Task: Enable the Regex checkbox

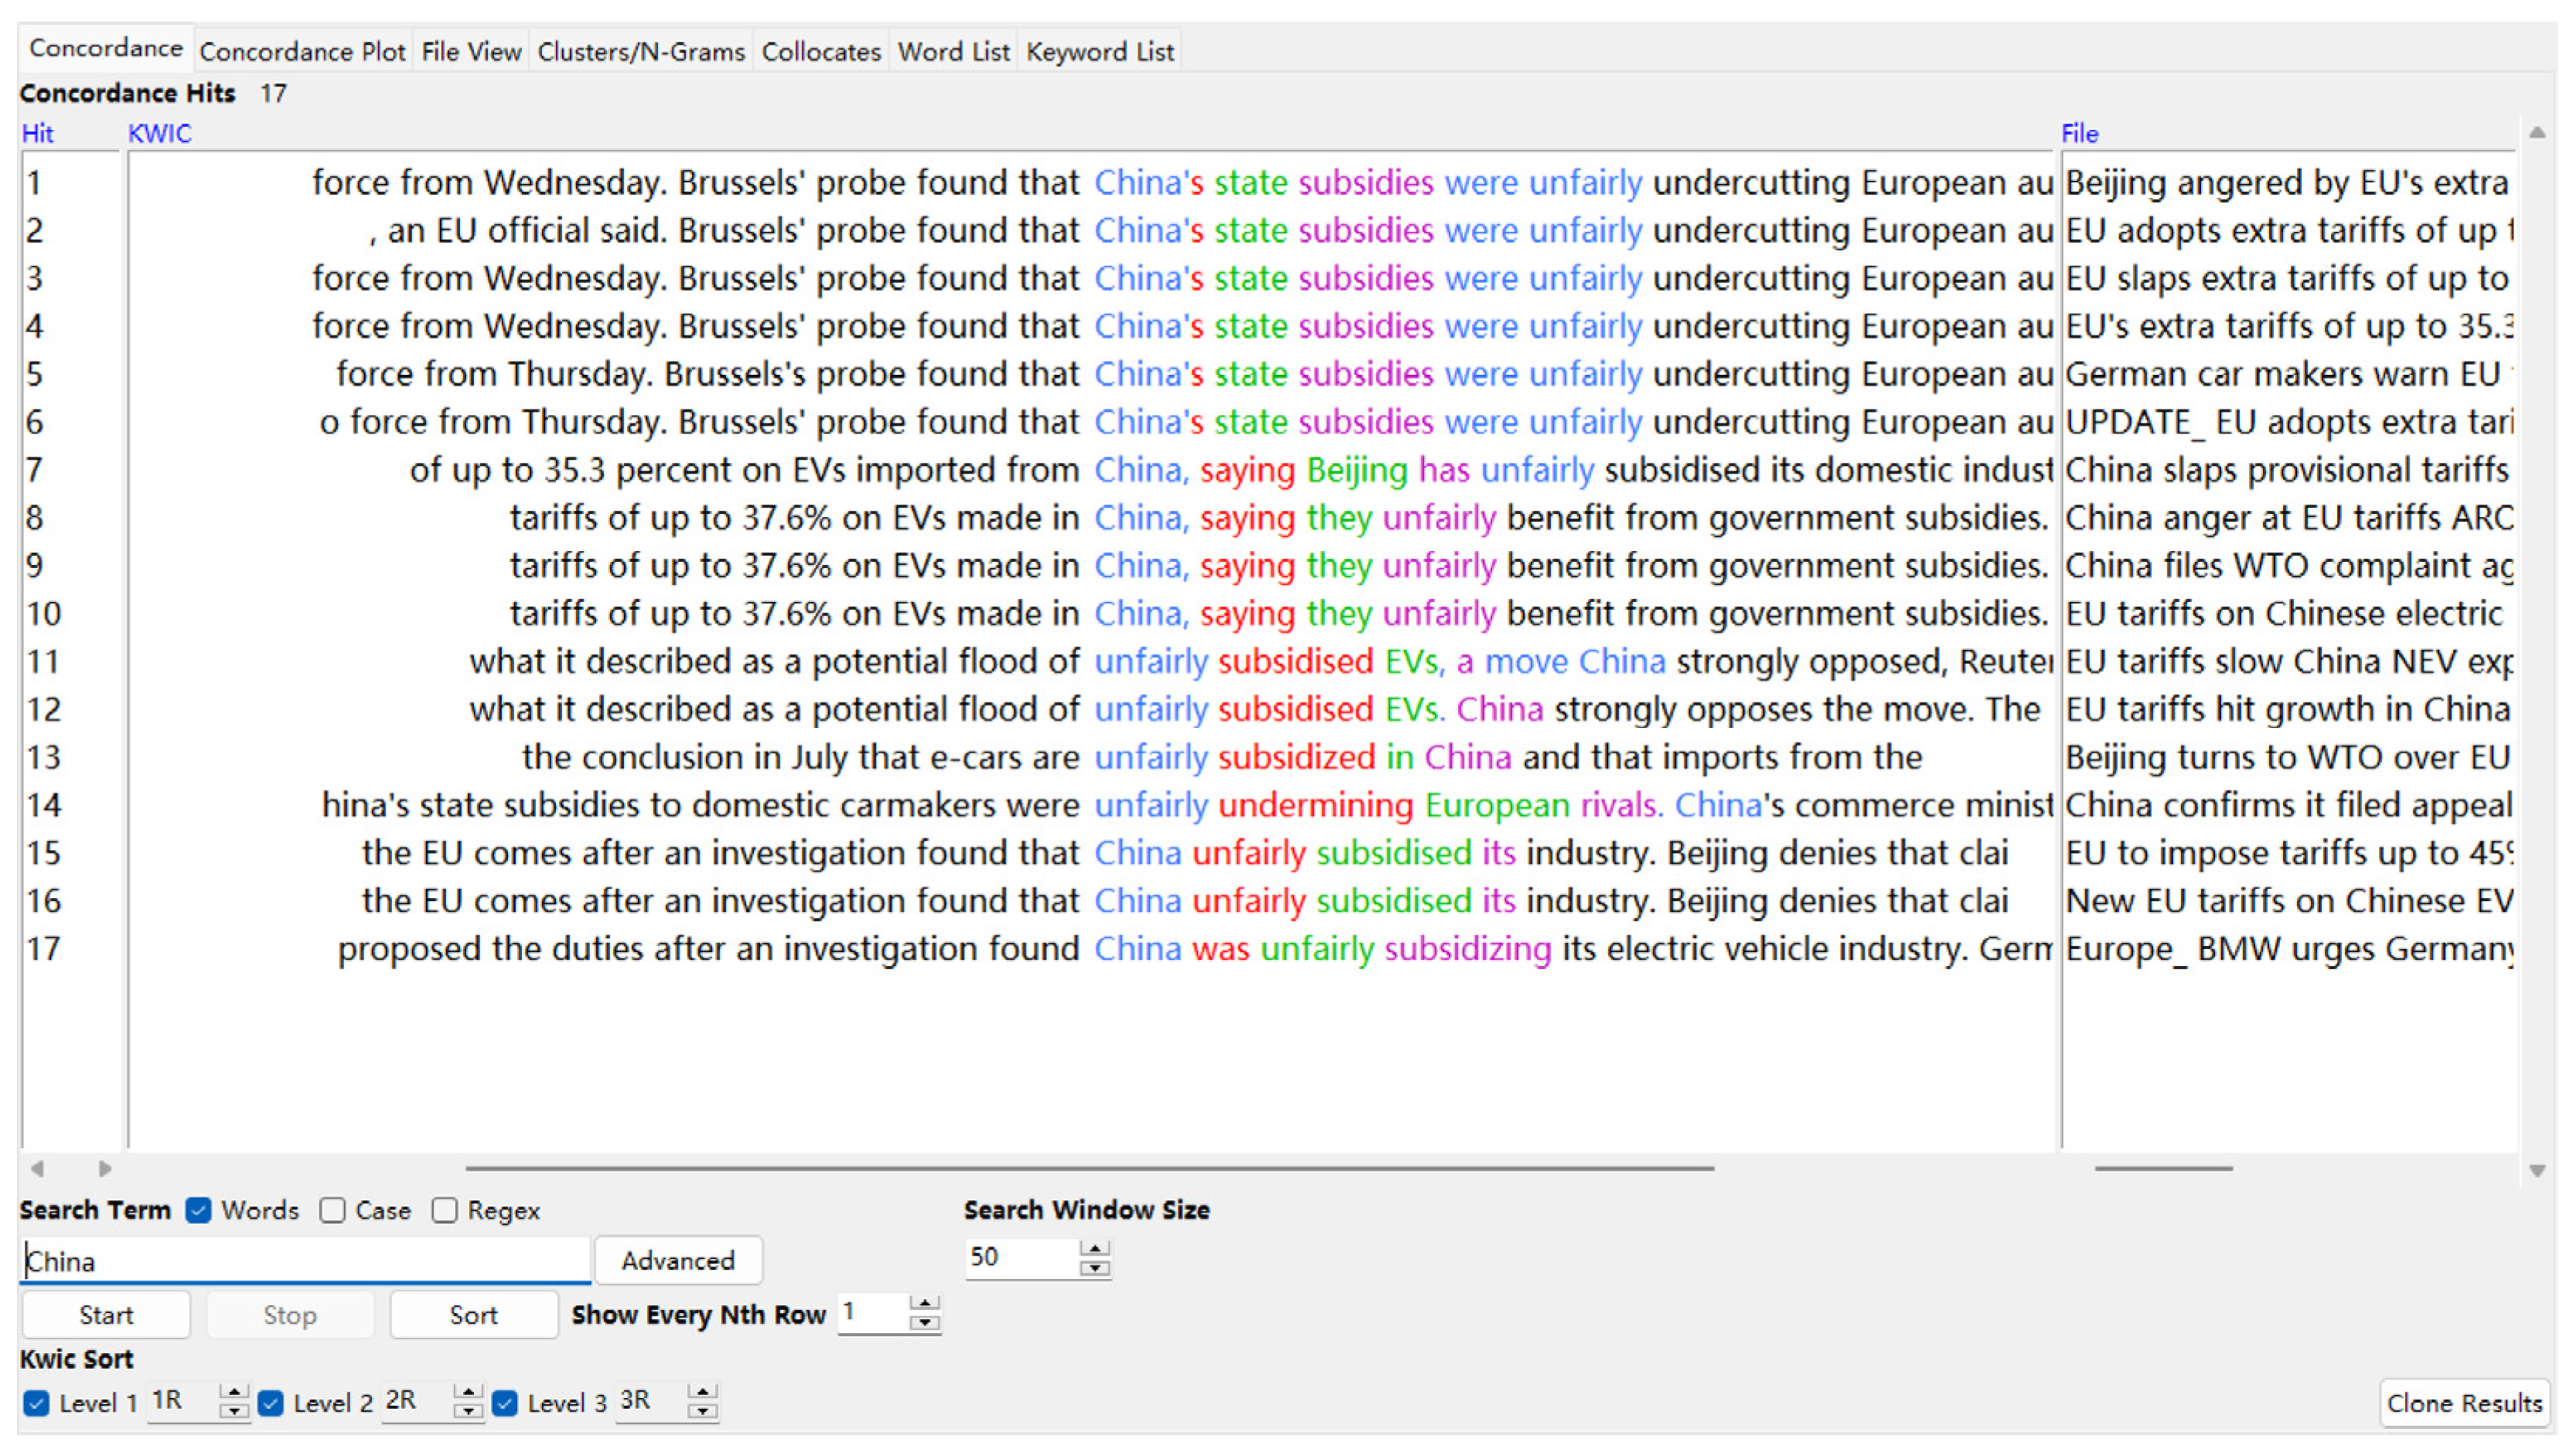Action: pyautogui.click(x=445, y=1210)
